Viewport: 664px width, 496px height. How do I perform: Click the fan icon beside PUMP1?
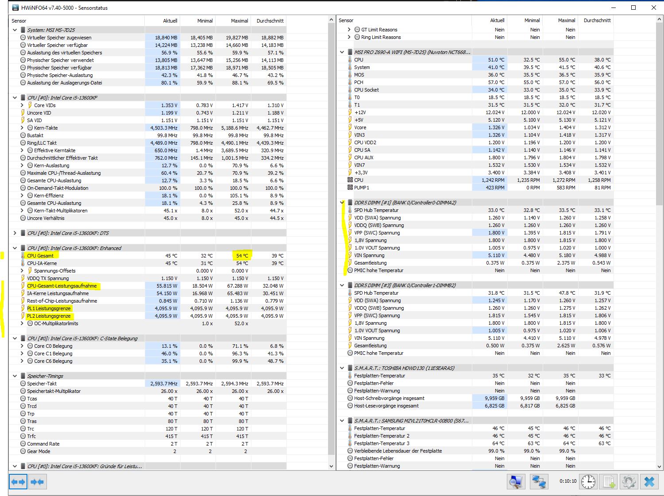click(x=350, y=188)
